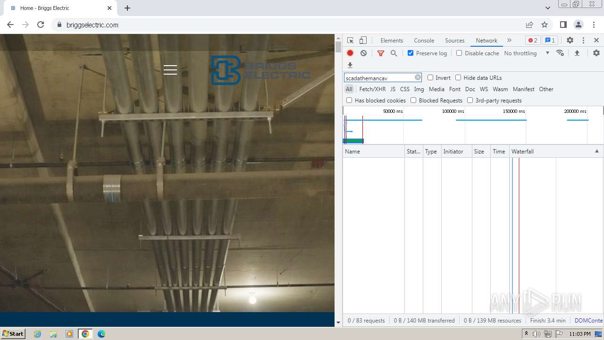The height and width of the screenshot is (340, 604).
Task: Filter requests by JS type
Action: pos(393,89)
